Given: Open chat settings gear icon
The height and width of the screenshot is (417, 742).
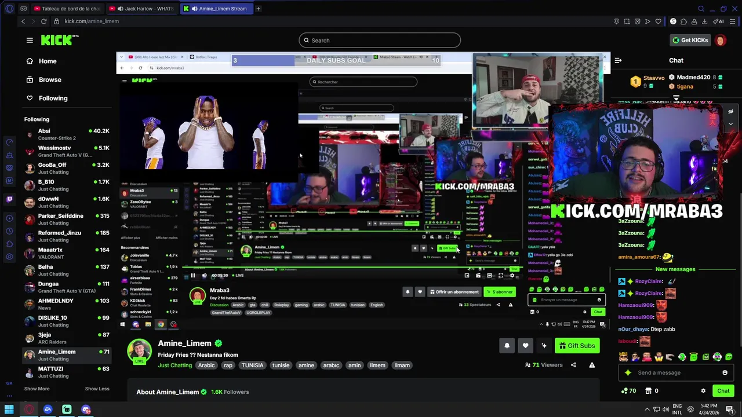Looking at the screenshot, I should tap(703, 391).
